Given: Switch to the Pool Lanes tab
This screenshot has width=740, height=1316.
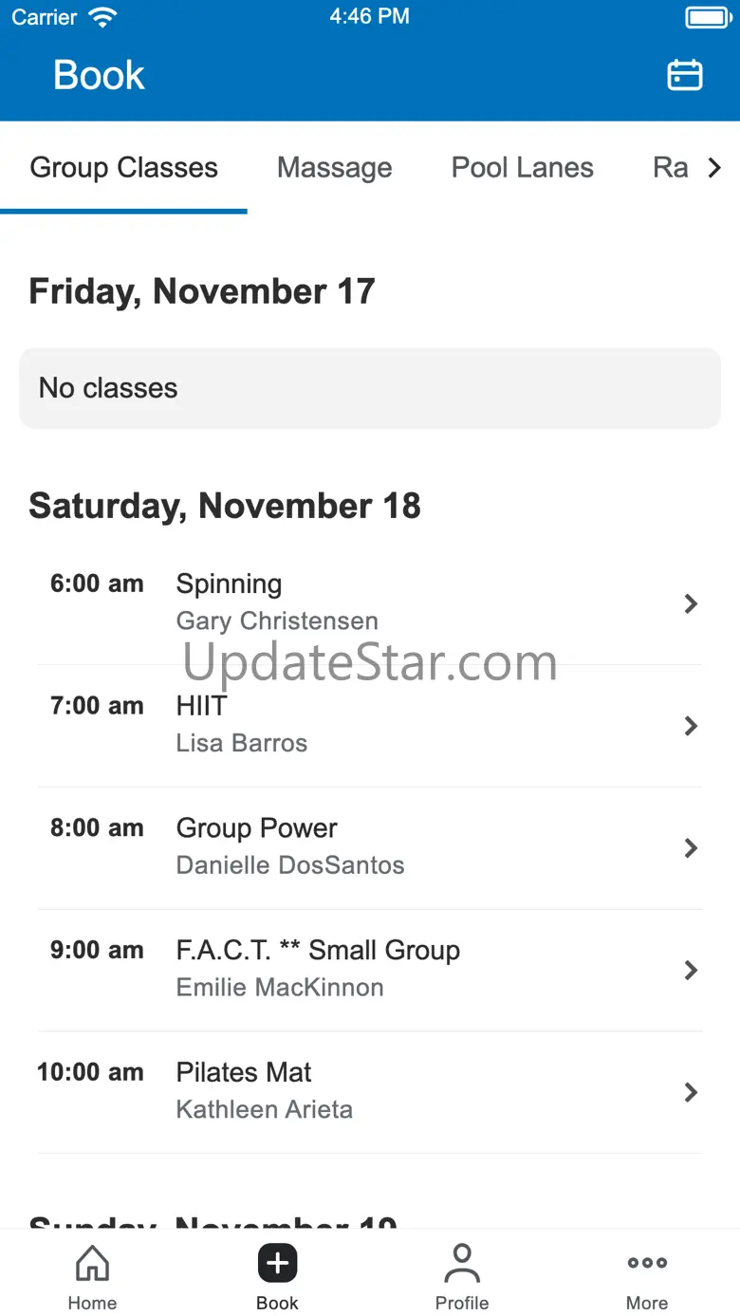Looking at the screenshot, I should point(522,168).
